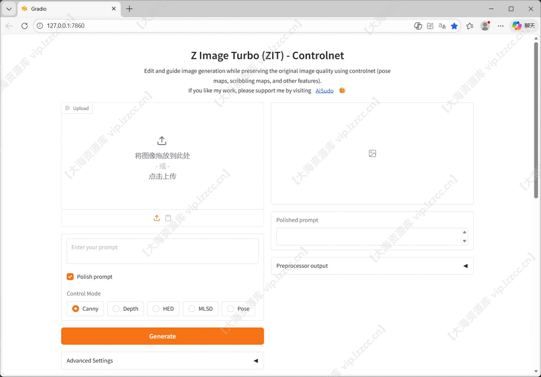Toggle the Polish prompt checkbox
Viewport: 541px width, 377px height.
[70, 277]
